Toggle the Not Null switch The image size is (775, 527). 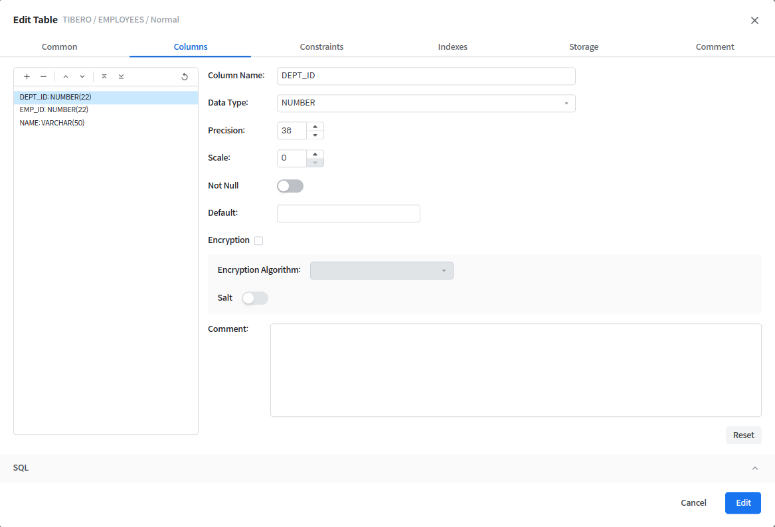click(290, 187)
